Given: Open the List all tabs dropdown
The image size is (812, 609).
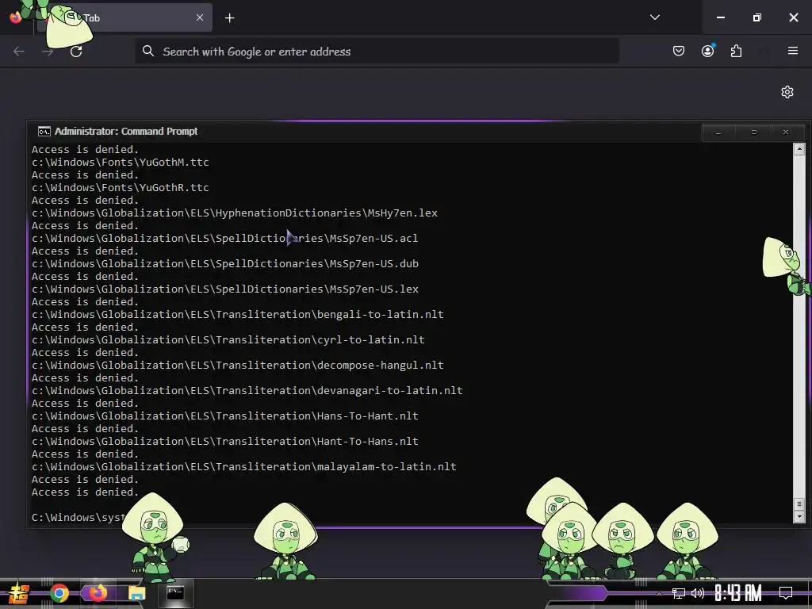Looking at the screenshot, I should [654, 17].
